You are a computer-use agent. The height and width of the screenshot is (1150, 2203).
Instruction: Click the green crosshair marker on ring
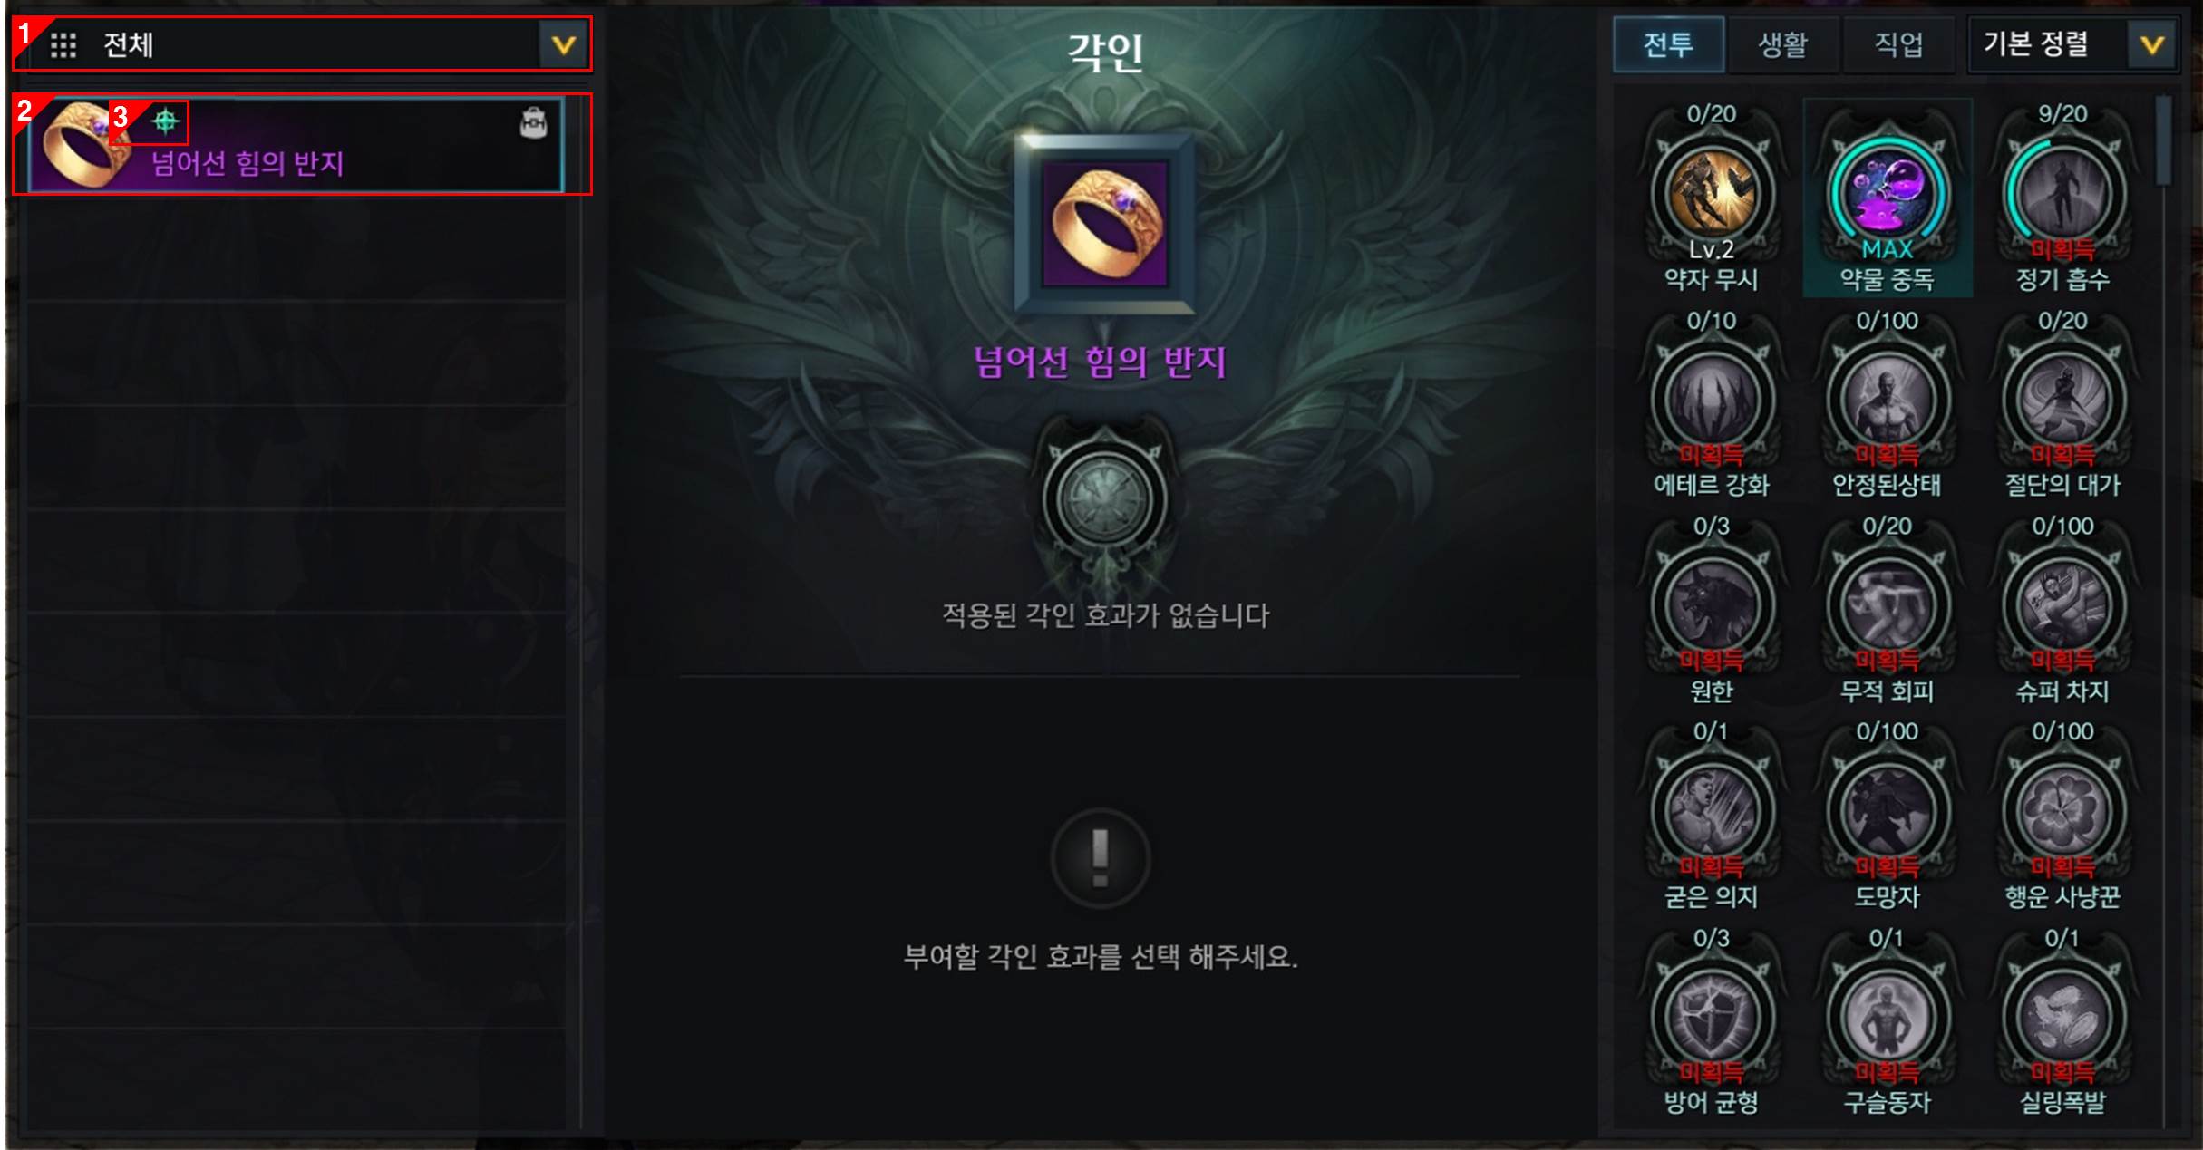coord(165,121)
